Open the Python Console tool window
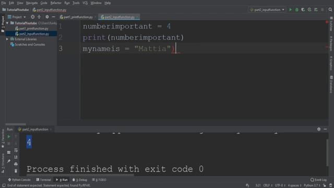The image size is (334, 188). (19, 180)
